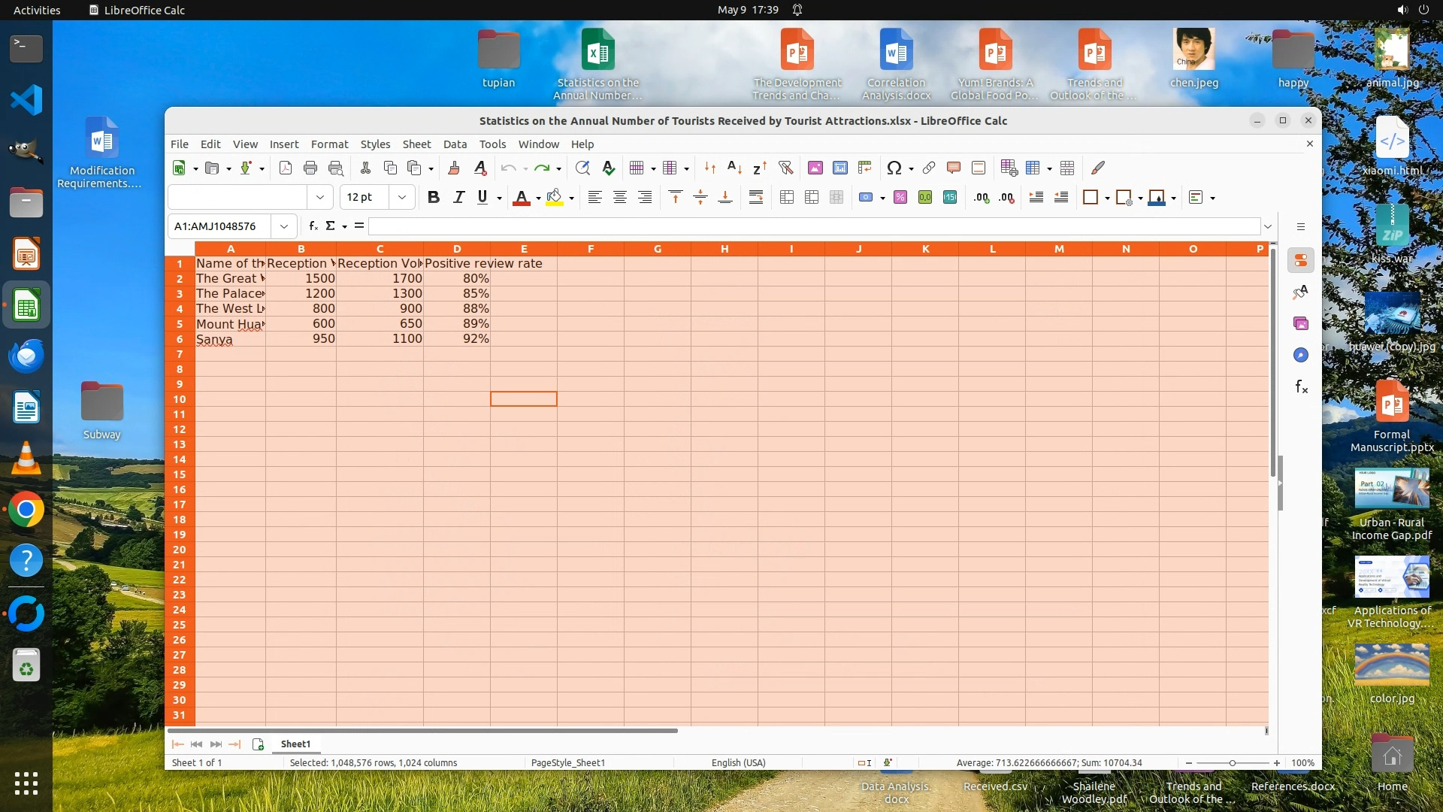This screenshot has height=812, width=1443.
Task: Expand the Name Box dropdown
Action: 284,226
